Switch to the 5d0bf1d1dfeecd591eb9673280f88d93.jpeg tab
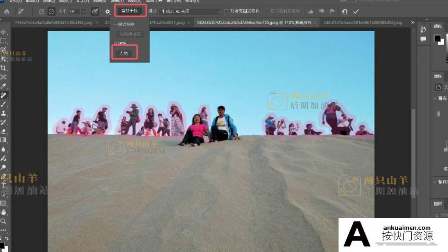 click(x=362, y=22)
